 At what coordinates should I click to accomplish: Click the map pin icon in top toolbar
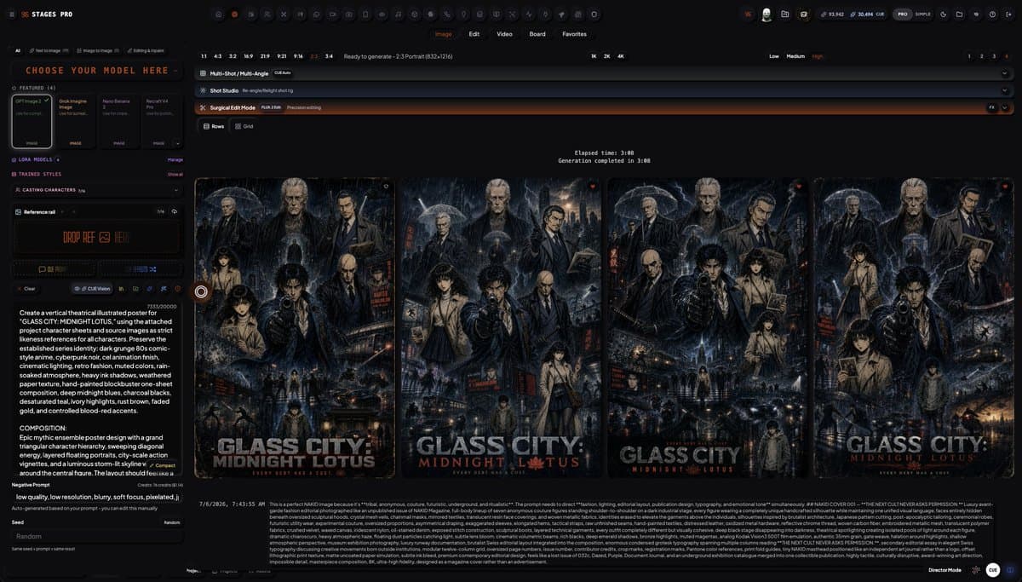464,14
